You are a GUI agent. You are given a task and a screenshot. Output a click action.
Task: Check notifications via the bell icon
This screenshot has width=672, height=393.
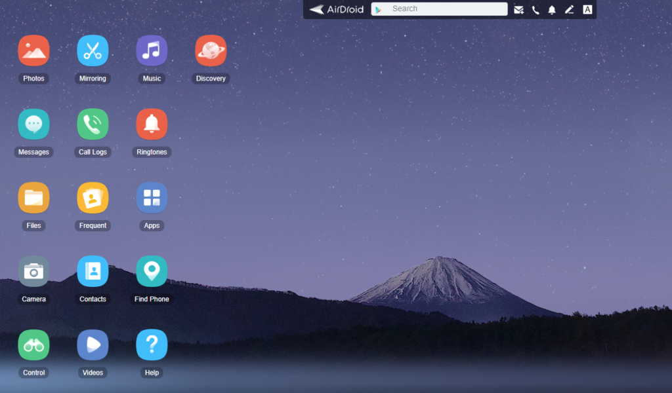click(553, 9)
